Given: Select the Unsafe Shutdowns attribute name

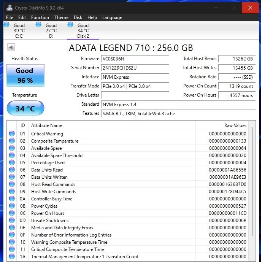Looking at the screenshot, I should 50,221.
